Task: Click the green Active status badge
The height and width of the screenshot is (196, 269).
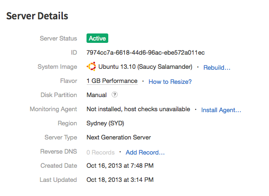Action: pyautogui.click(x=97, y=38)
